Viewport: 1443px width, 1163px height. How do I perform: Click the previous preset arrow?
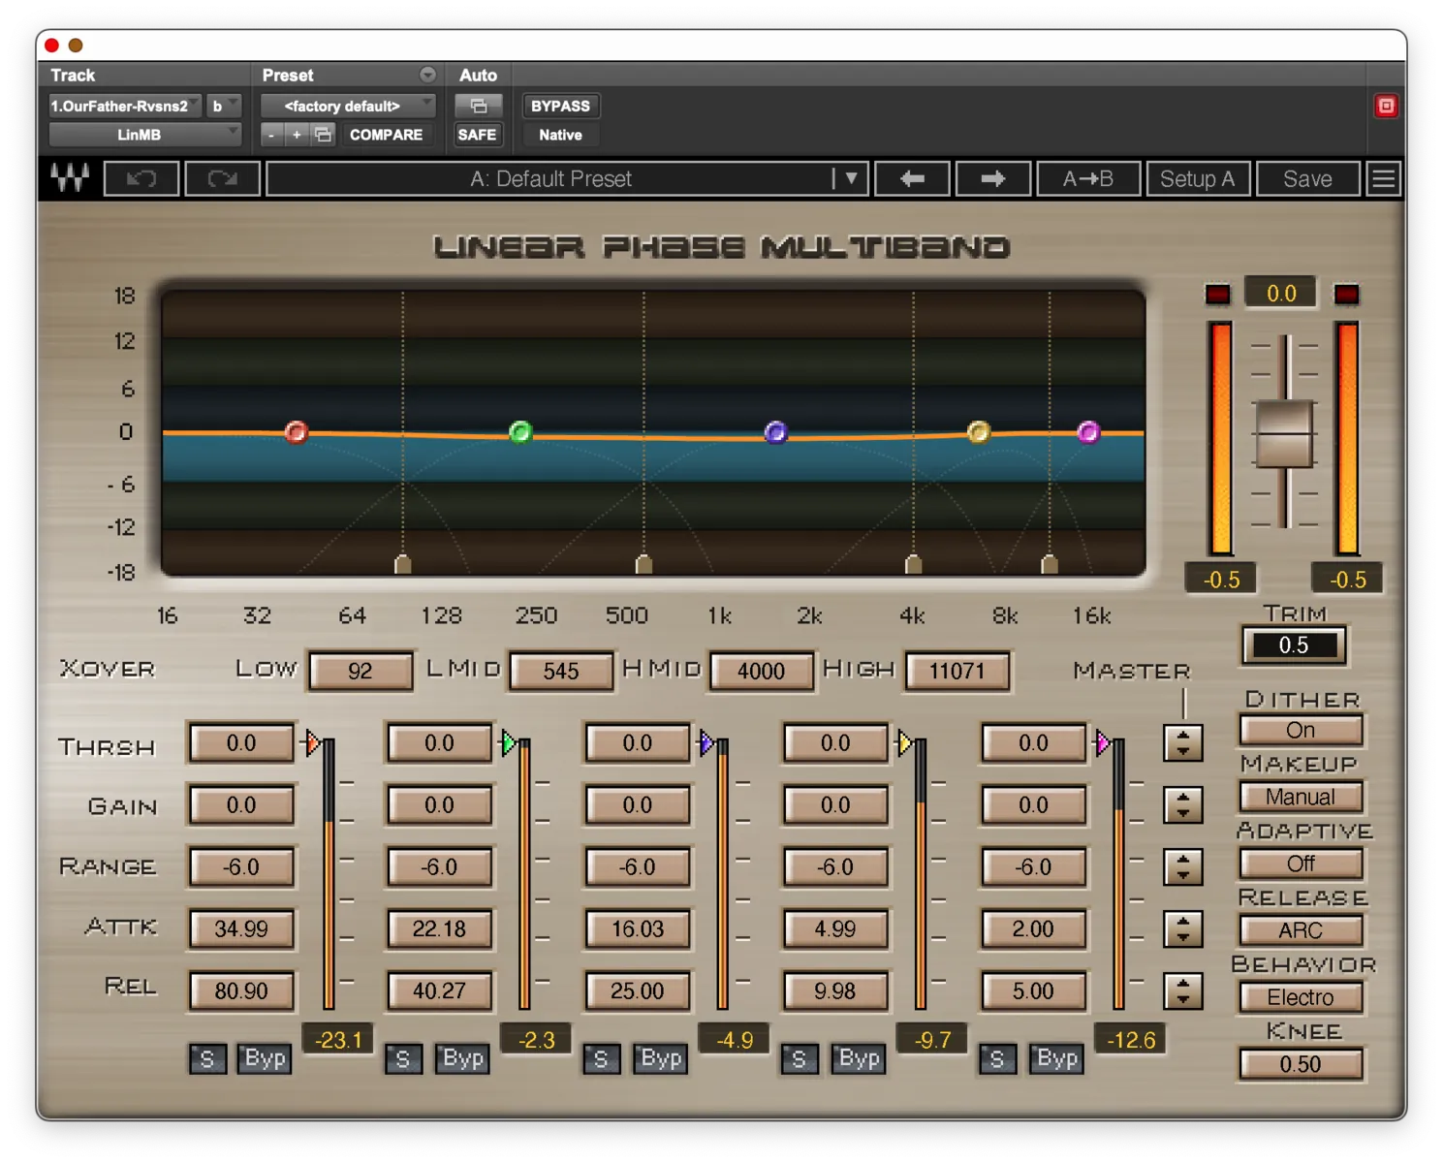coord(912,178)
